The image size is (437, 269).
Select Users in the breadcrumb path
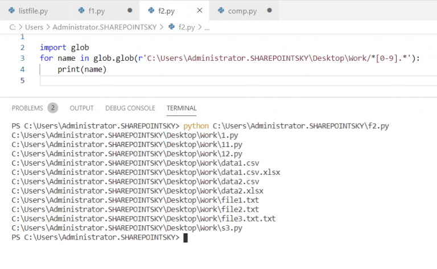(x=34, y=27)
